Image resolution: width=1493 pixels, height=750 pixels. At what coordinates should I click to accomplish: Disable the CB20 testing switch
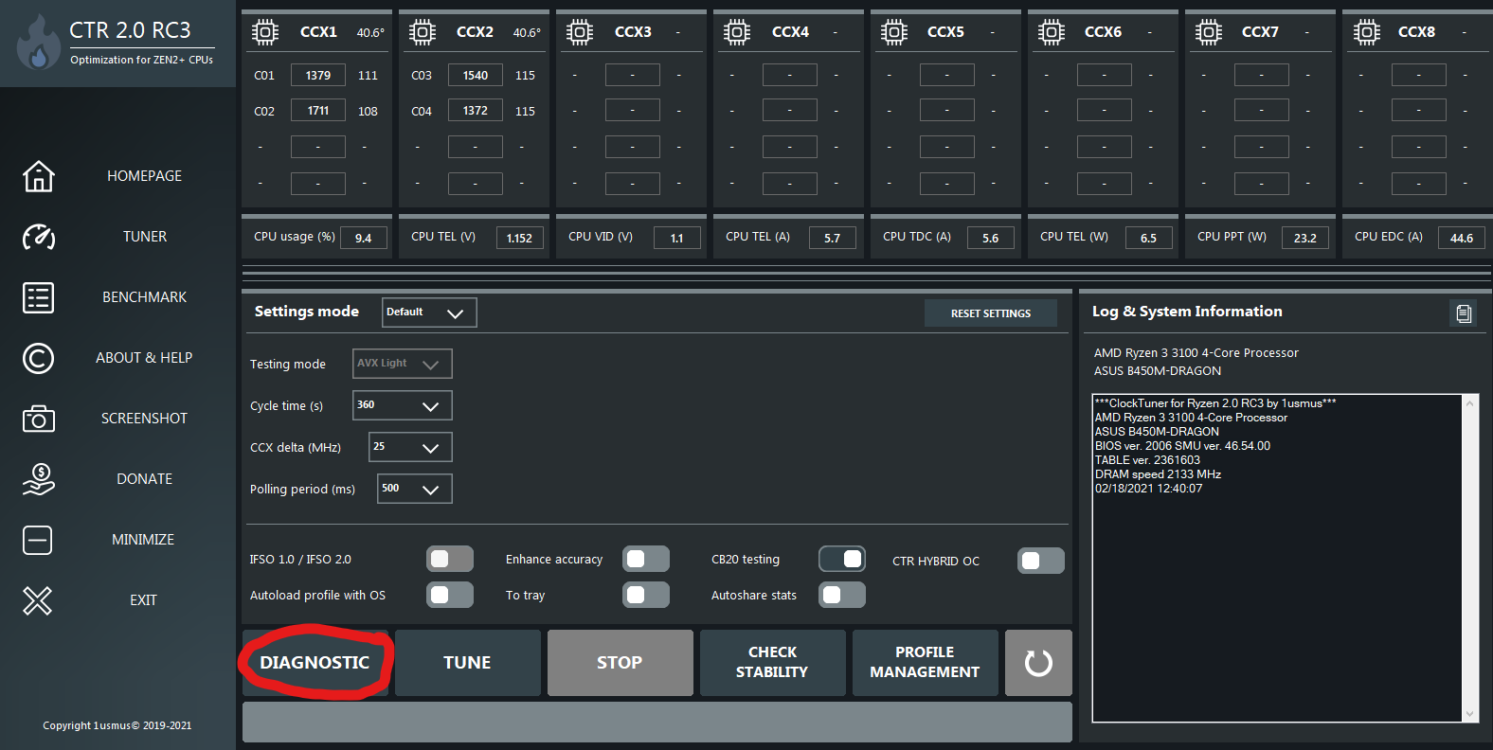(842, 559)
